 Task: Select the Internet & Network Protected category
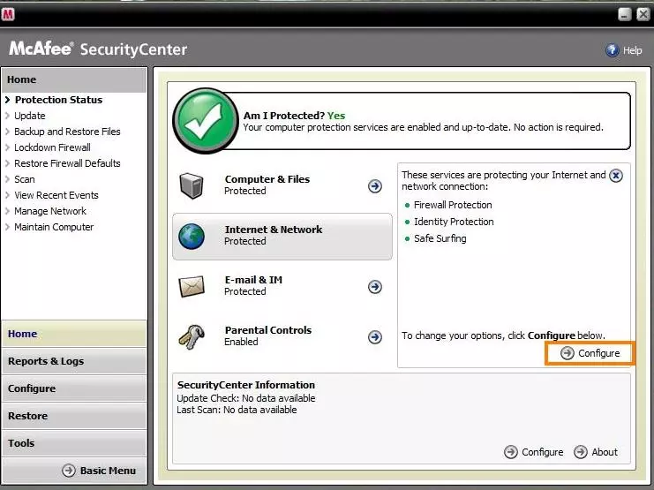(x=282, y=237)
